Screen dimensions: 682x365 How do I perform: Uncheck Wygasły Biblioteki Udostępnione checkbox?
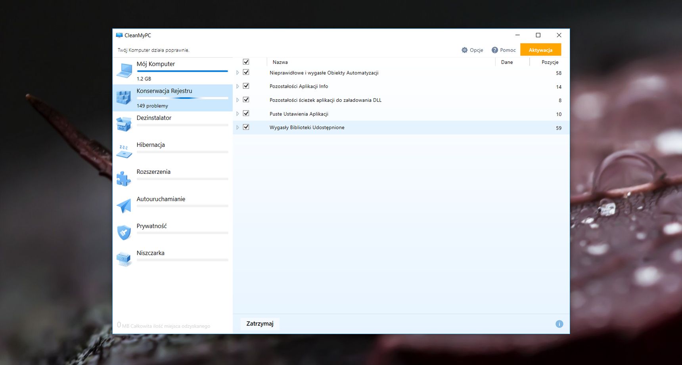246,127
